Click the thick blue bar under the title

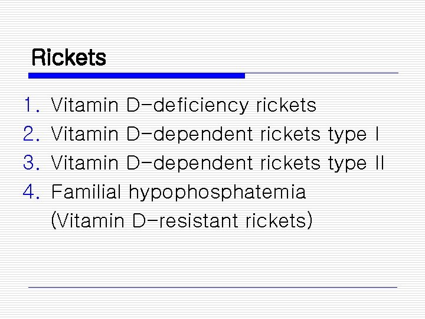(x=136, y=76)
